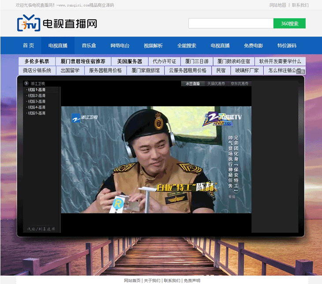Click the 服务器租用价格 ad link
The height and width of the screenshot is (284, 322).
[x=105, y=71]
